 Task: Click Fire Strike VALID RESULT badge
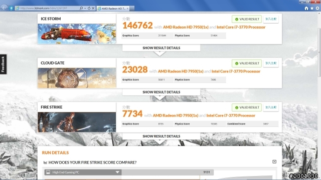point(247,107)
